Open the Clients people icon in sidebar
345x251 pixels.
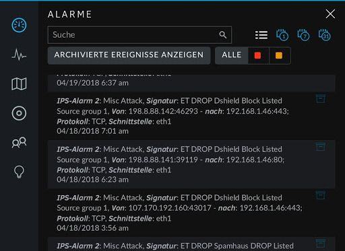click(x=19, y=142)
